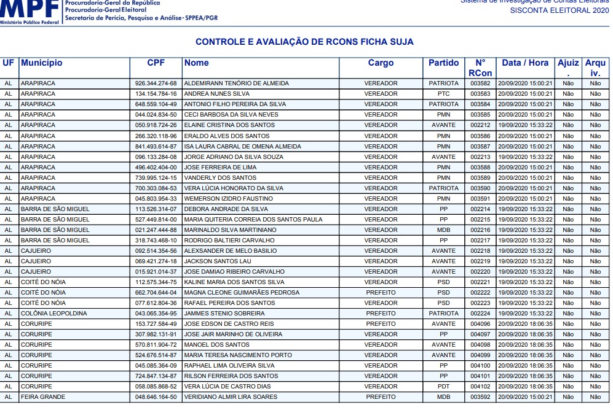613x413 pixels.
Task: Click the 'UF' column header
Action: pos(8,63)
